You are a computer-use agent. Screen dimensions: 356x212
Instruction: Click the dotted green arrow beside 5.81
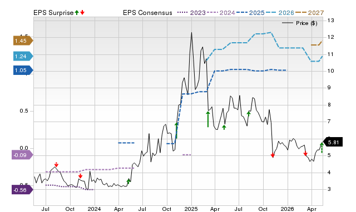[x=322, y=148]
